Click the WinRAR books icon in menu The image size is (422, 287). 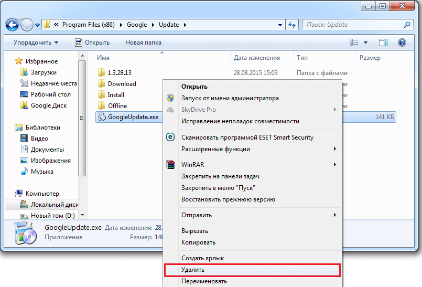170,165
